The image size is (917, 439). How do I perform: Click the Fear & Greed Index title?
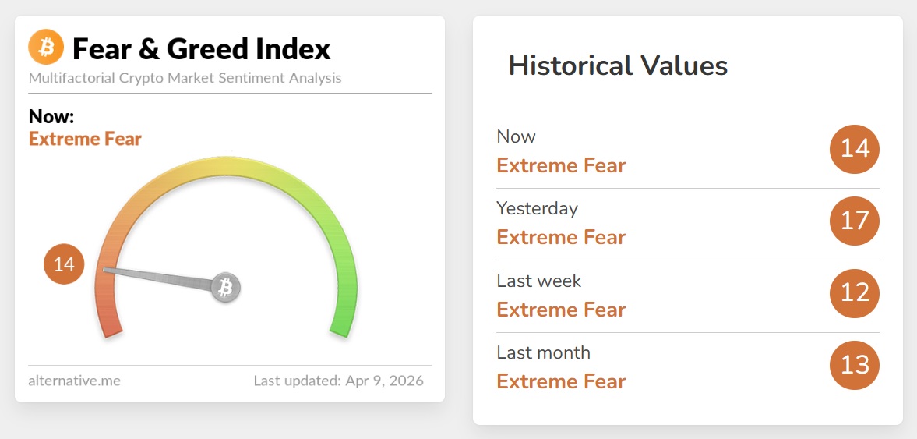[202, 49]
